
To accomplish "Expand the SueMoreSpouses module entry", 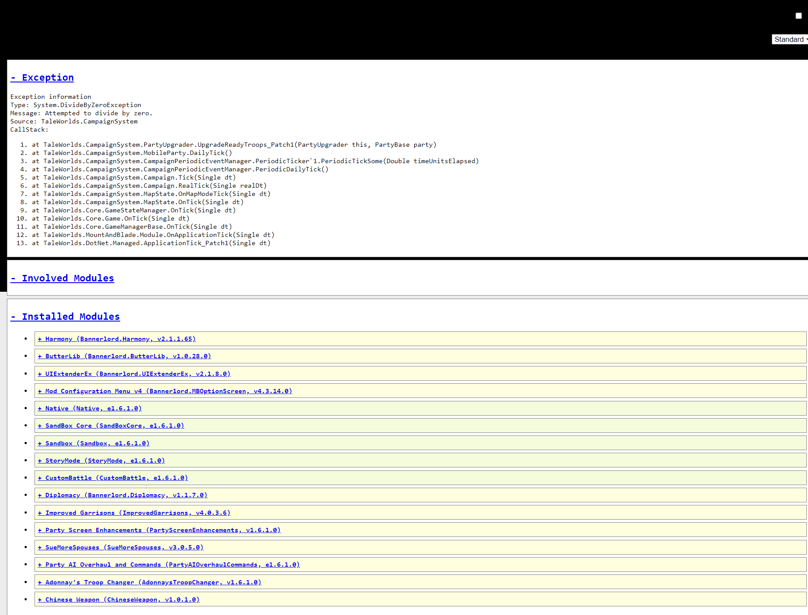I will 120,547.
